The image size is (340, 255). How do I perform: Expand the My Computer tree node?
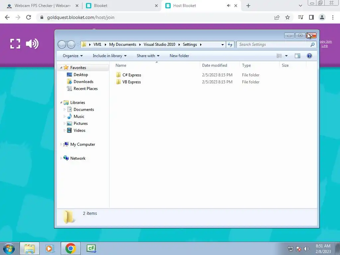61,144
